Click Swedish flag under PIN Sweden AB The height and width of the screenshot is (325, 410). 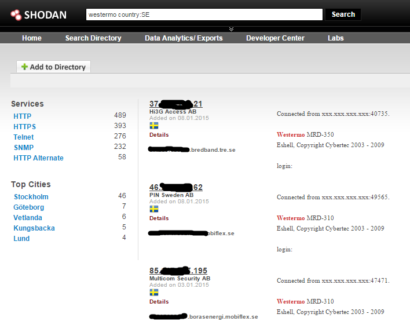click(154, 209)
